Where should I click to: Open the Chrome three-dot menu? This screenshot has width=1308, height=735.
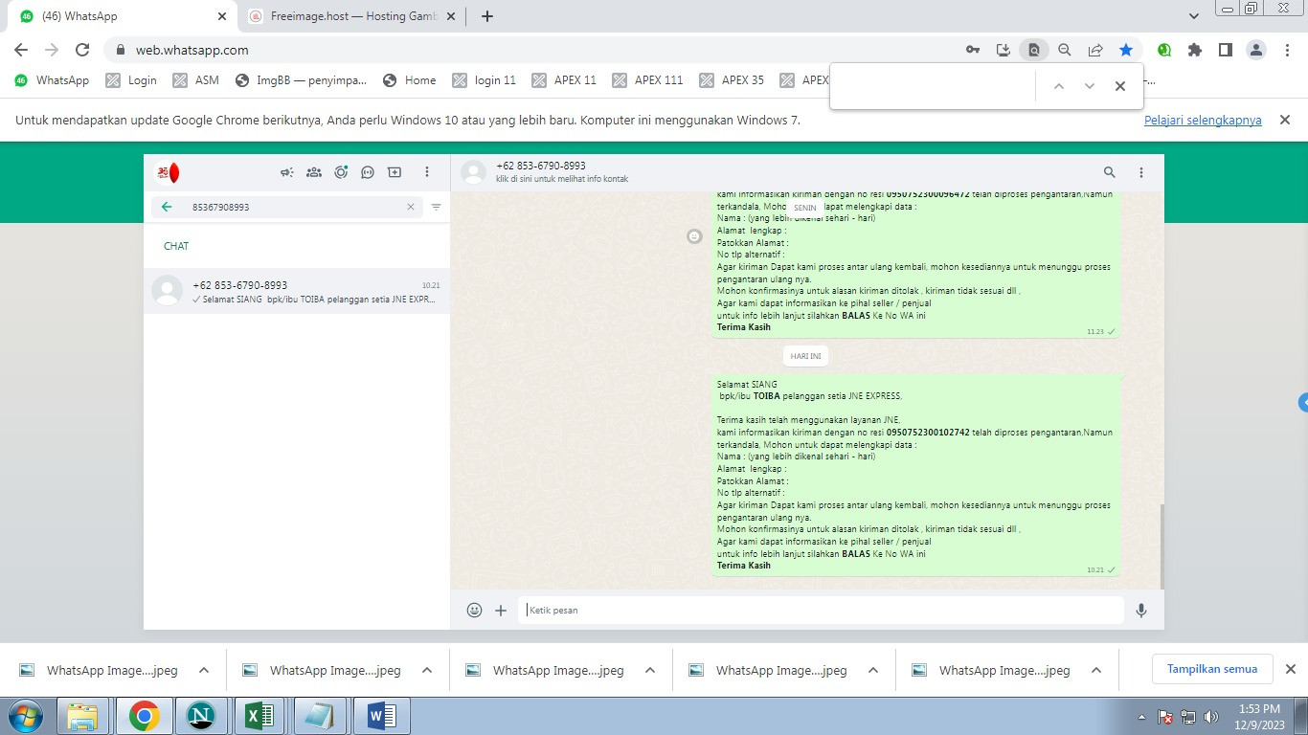click(1286, 50)
